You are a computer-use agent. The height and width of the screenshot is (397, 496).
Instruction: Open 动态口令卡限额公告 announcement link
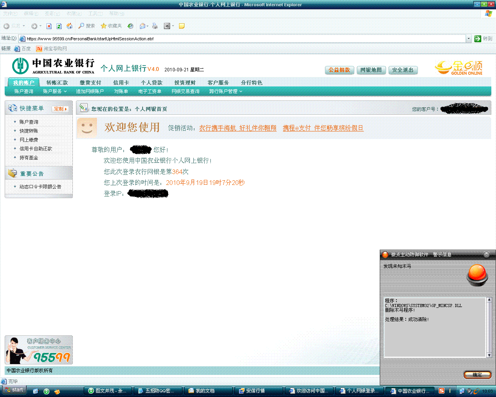coord(40,186)
